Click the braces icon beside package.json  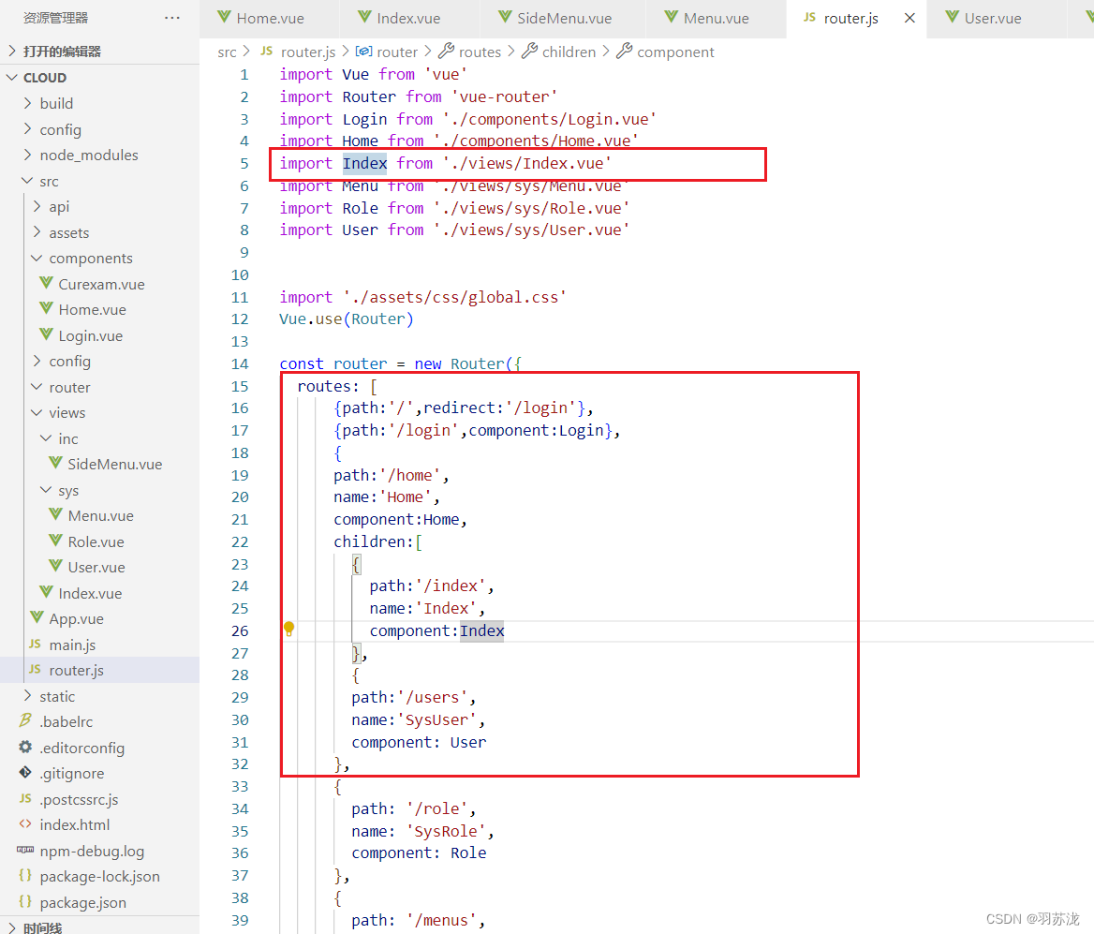(25, 902)
